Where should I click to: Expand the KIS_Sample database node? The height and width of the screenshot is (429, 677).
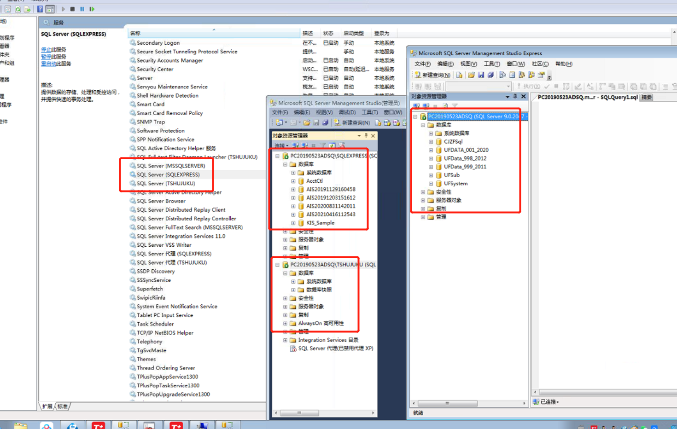293,223
